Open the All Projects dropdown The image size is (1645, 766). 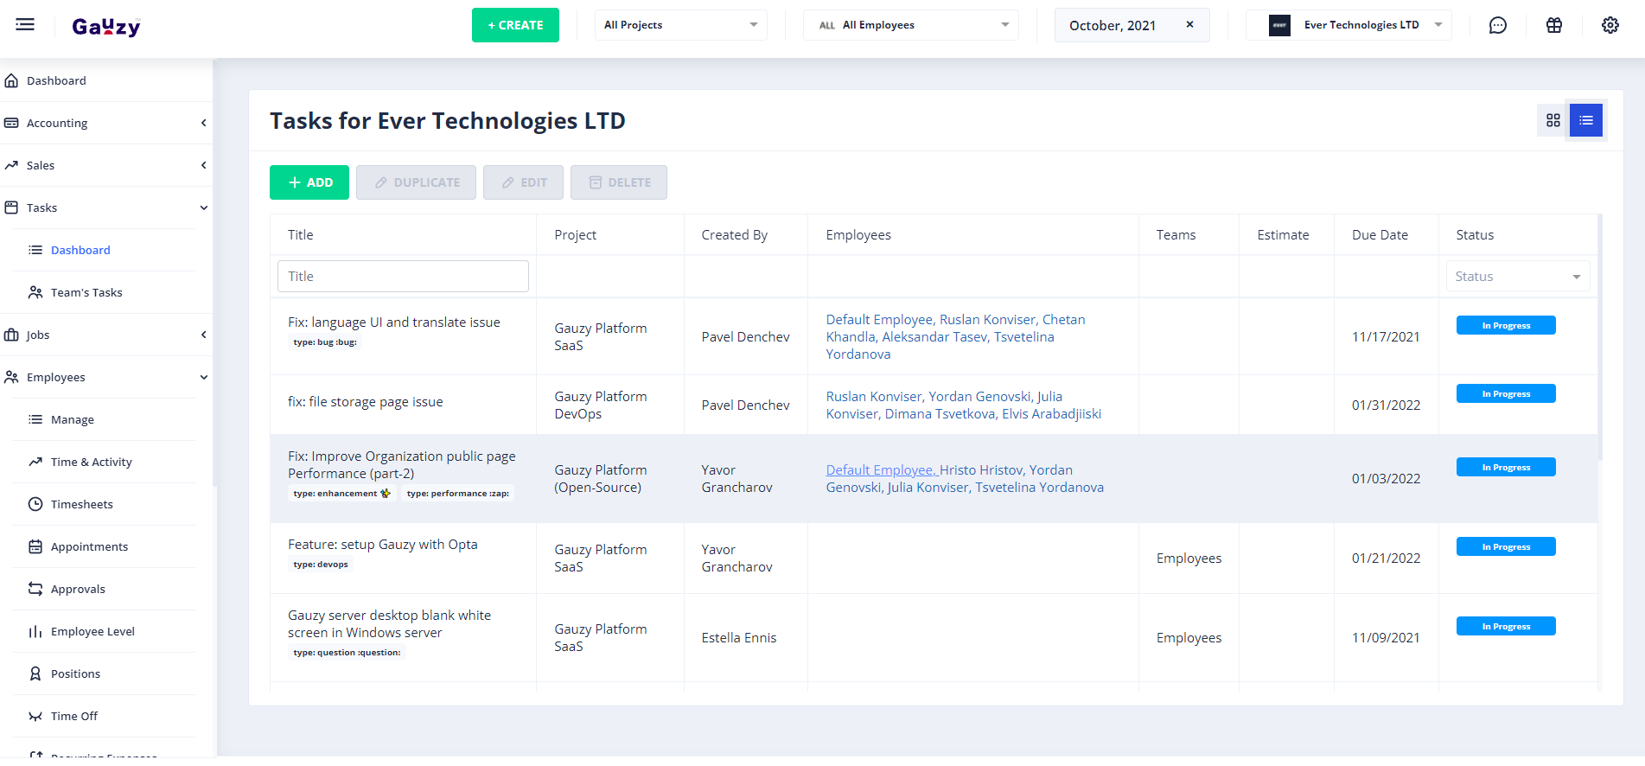point(681,25)
